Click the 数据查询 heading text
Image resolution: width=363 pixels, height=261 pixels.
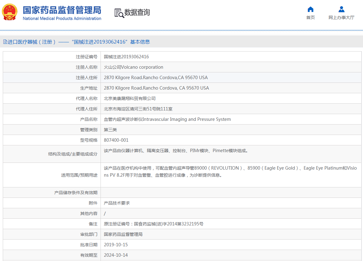click(137, 13)
